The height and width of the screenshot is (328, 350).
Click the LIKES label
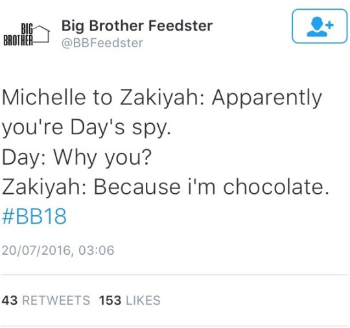(143, 300)
